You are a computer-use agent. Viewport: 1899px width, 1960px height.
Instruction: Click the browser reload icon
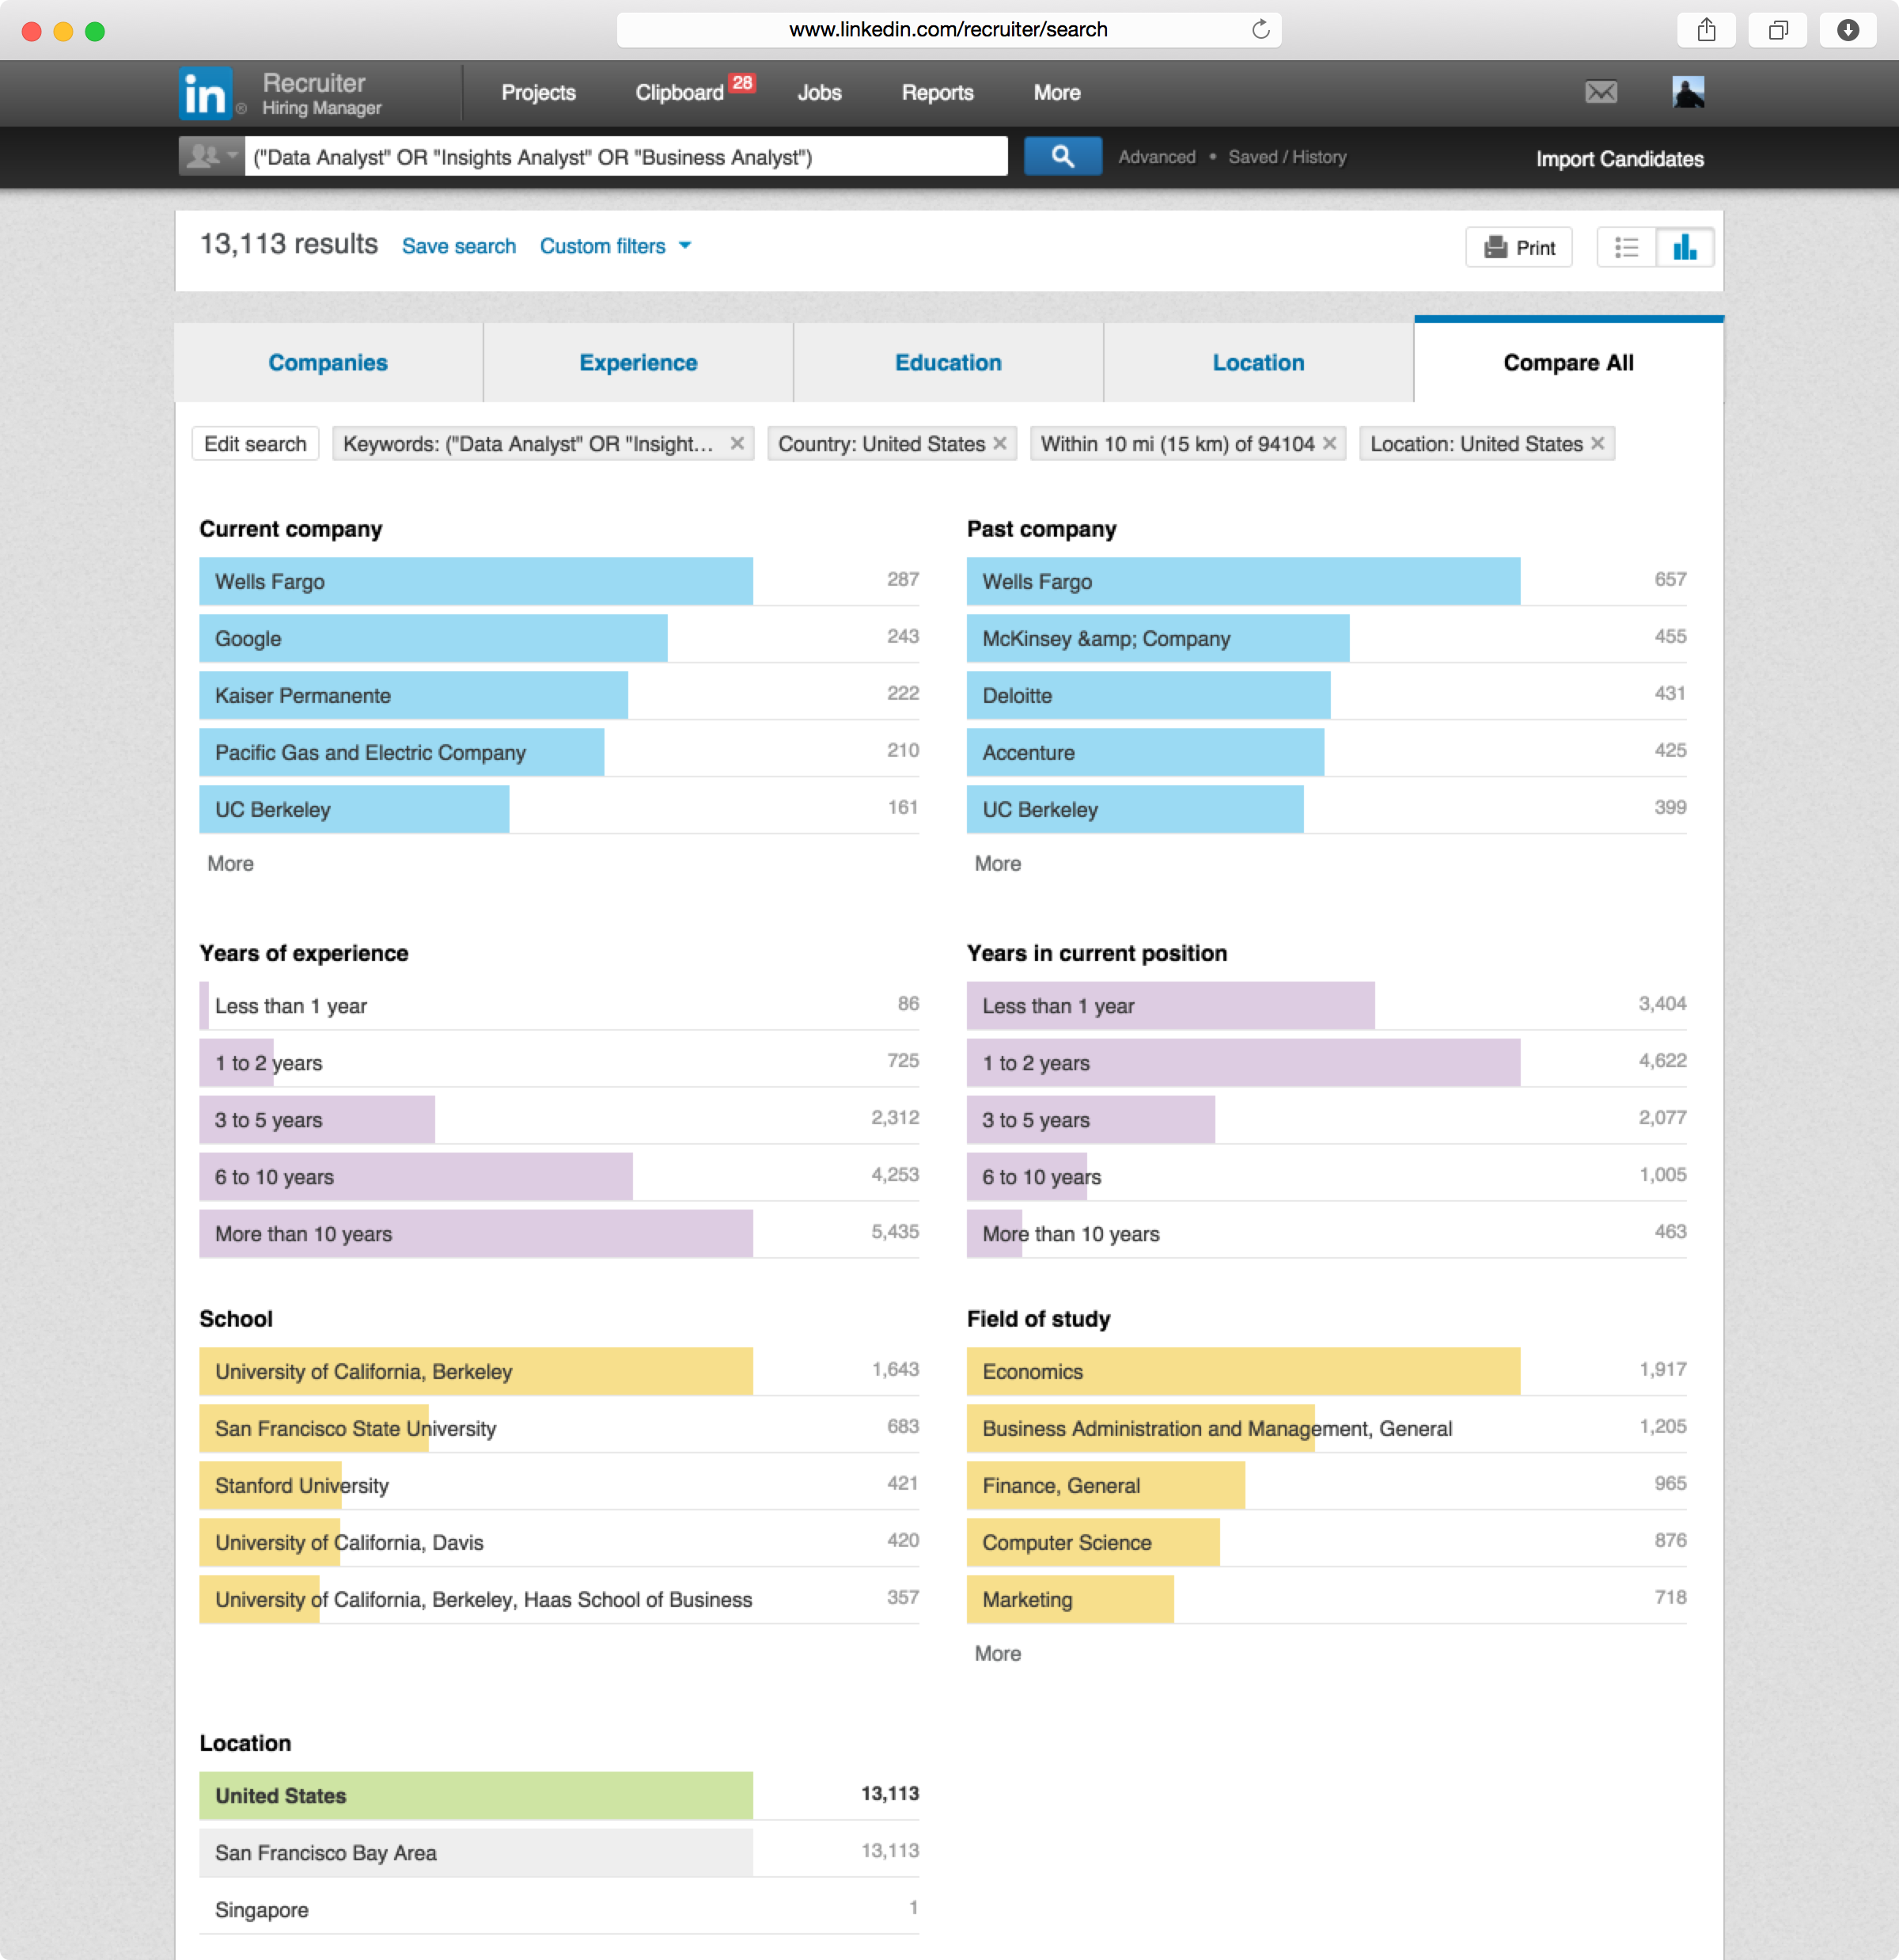tap(1260, 30)
